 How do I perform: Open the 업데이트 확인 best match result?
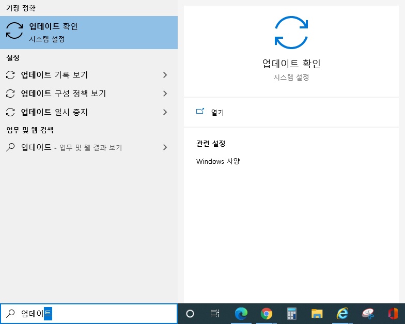[89, 32]
